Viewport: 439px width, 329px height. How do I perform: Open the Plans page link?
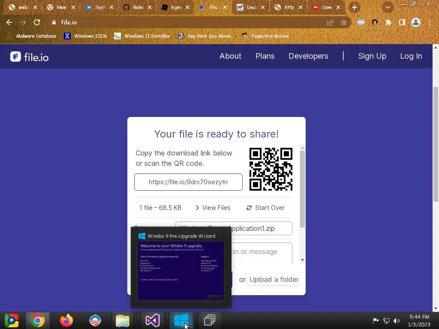pyautogui.click(x=265, y=56)
